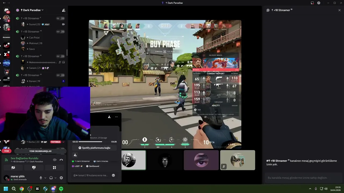Select user Kerem | 19
This screenshot has width=344, height=193.
point(43,81)
